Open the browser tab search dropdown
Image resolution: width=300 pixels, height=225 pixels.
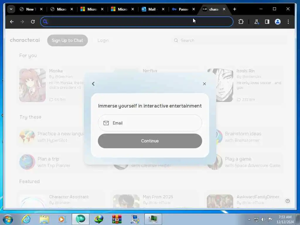coord(11,9)
